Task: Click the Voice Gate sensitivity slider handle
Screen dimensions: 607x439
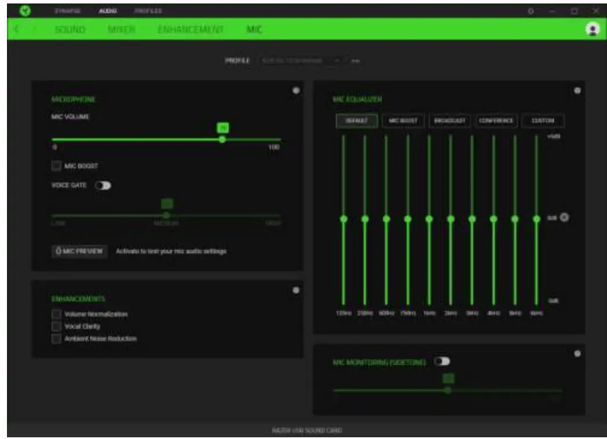Action: click(x=166, y=215)
